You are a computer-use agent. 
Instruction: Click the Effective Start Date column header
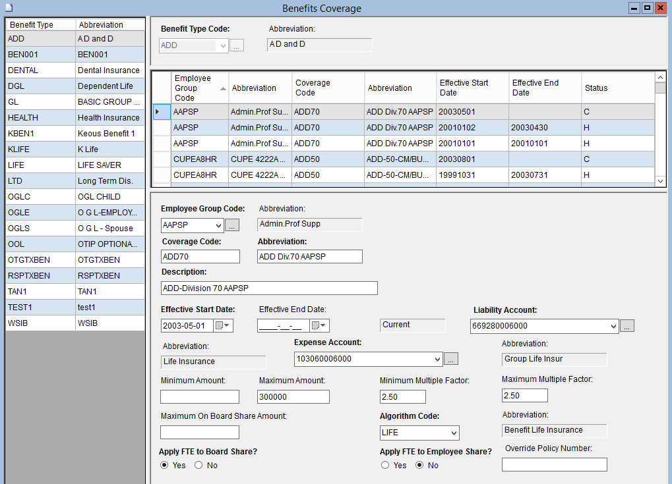(x=472, y=88)
